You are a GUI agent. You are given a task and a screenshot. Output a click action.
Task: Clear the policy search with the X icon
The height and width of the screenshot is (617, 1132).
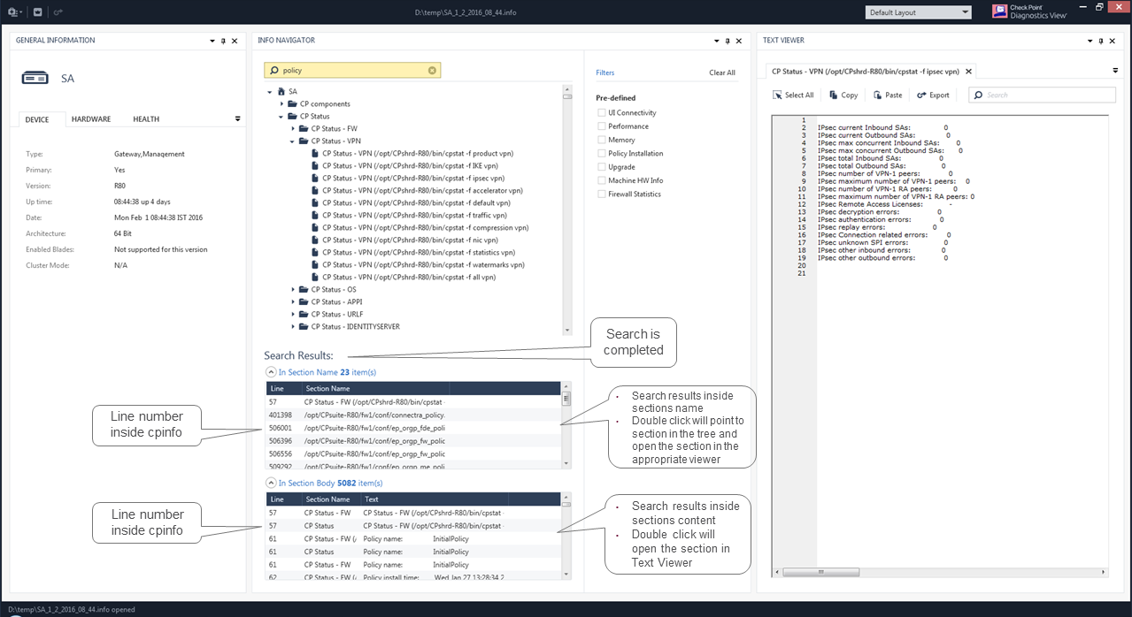coord(432,70)
